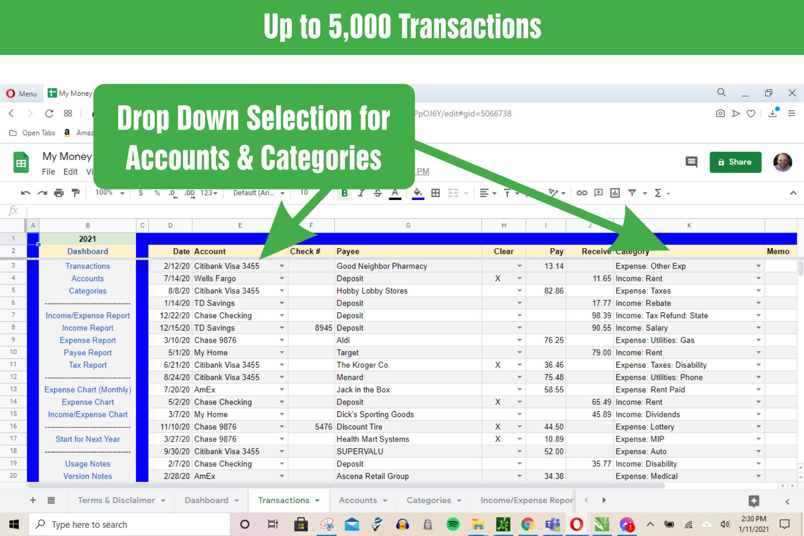Click the Share button
Image resolution: width=804 pixels, height=536 pixels.
735,162
